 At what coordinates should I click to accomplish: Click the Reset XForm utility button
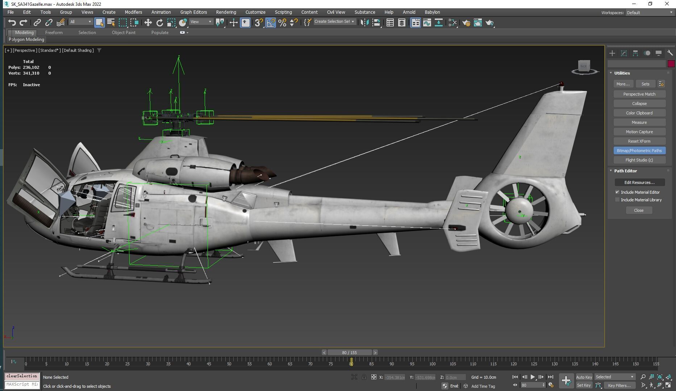639,141
